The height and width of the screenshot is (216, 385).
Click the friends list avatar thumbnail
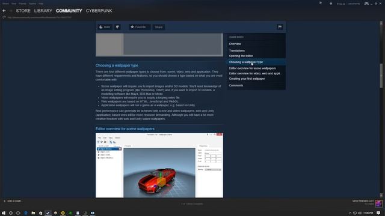379,203
